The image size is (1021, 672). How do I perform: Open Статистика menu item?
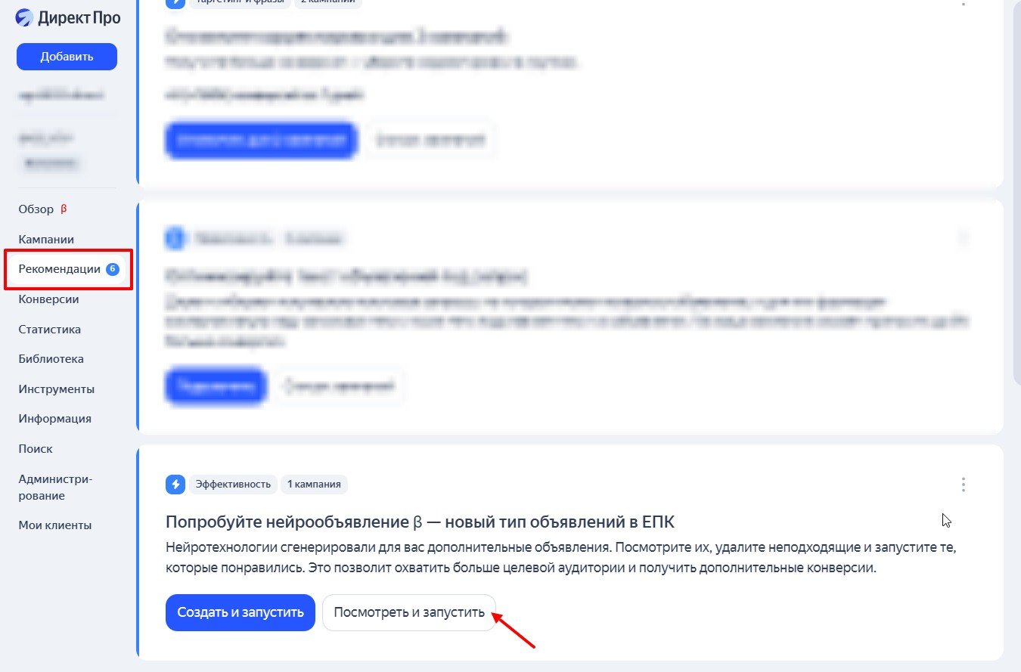(x=50, y=330)
